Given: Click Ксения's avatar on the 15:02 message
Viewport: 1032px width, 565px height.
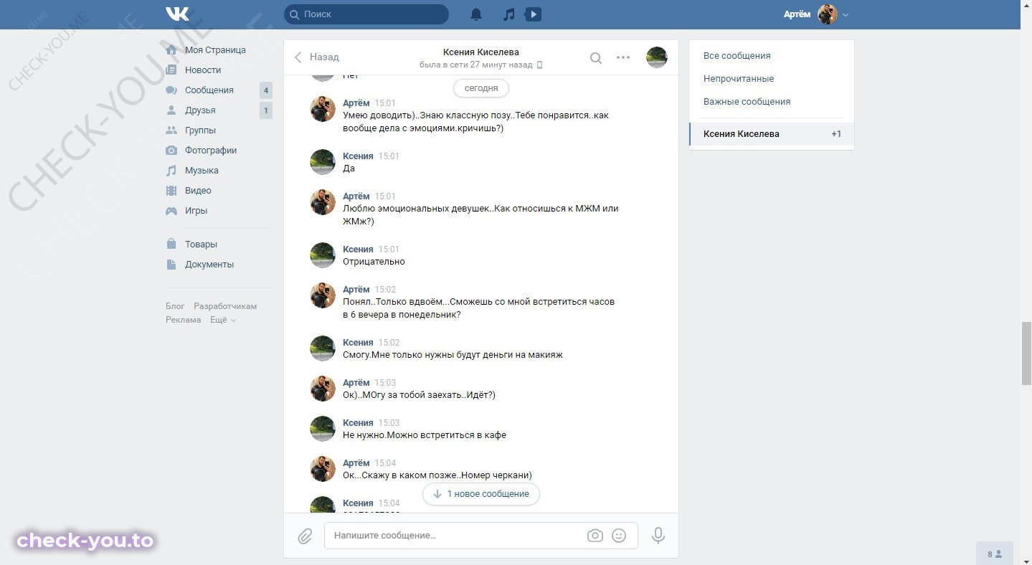Looking at the screenshot, I should 323,348.
